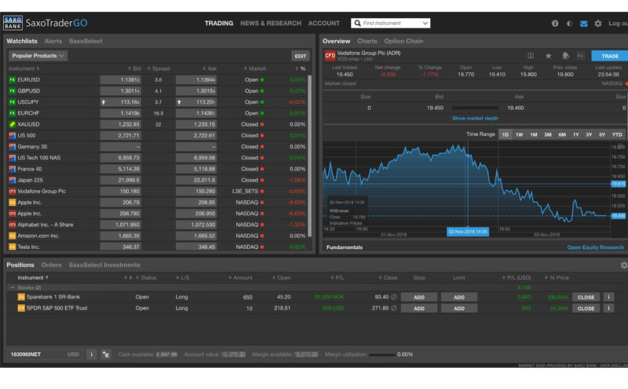Open the product info panel icon
The height and width of the screenshot is (389, 628).
531,56
